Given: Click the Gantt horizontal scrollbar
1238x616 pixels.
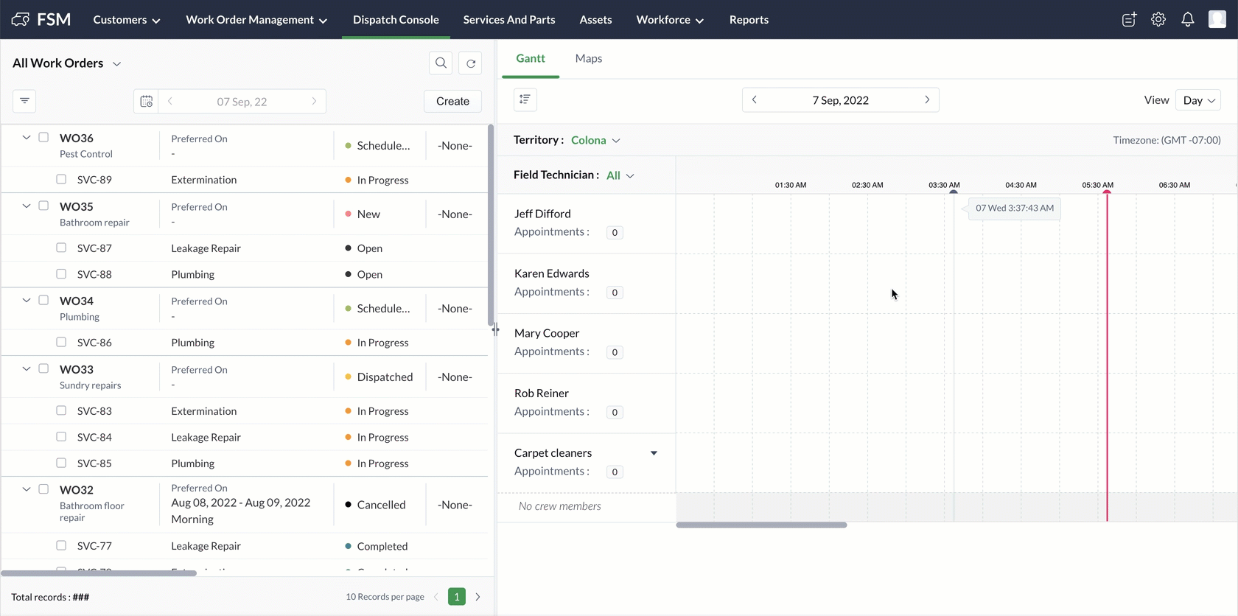Looking at the screenshot, I should (761, 525).
